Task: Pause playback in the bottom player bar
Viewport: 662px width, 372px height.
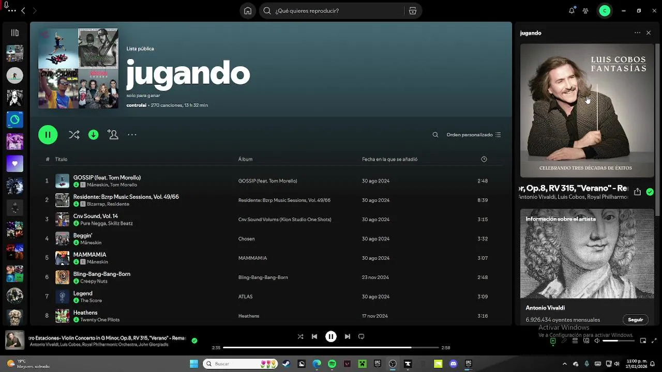Action: click(331, 336)
